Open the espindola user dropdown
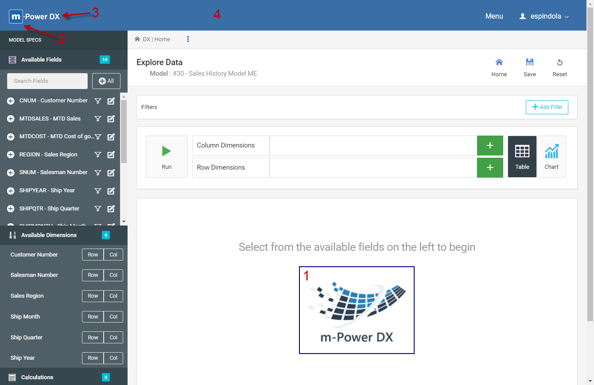 544,16
